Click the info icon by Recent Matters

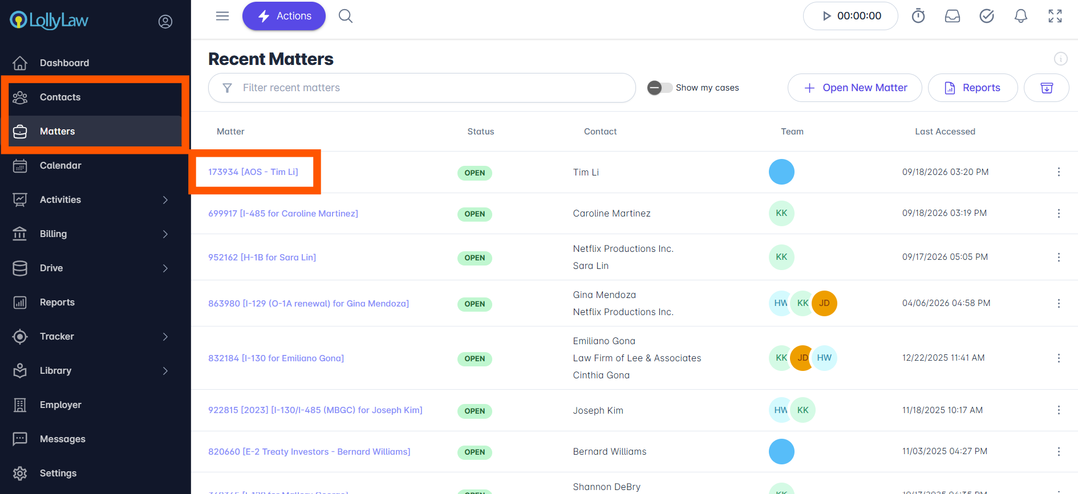point(1061,59)
